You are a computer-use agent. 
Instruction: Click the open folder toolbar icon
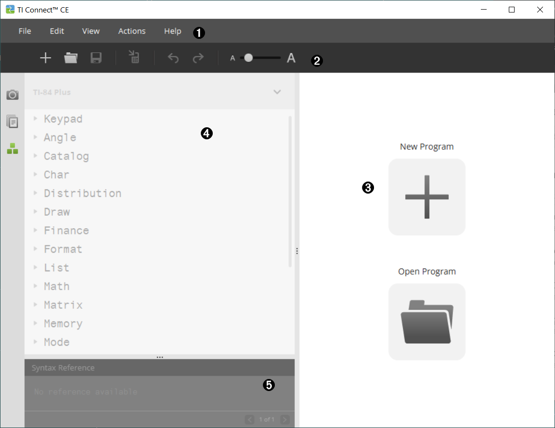coord(71,58)
